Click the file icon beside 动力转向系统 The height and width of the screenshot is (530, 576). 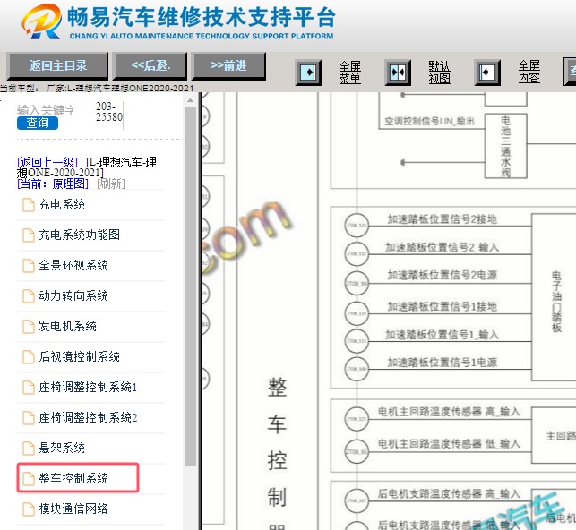click(29, 296)
